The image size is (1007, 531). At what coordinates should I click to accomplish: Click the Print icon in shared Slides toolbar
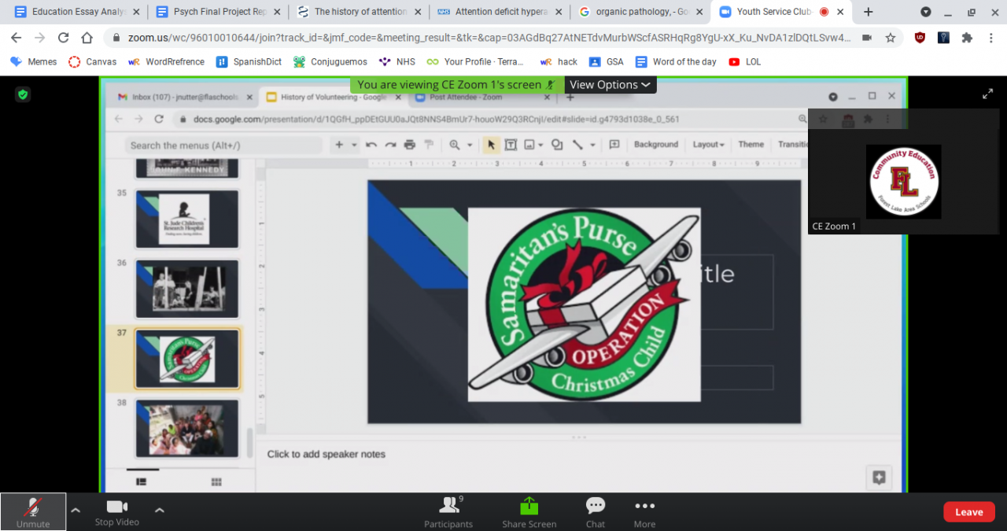click(409, 145)
